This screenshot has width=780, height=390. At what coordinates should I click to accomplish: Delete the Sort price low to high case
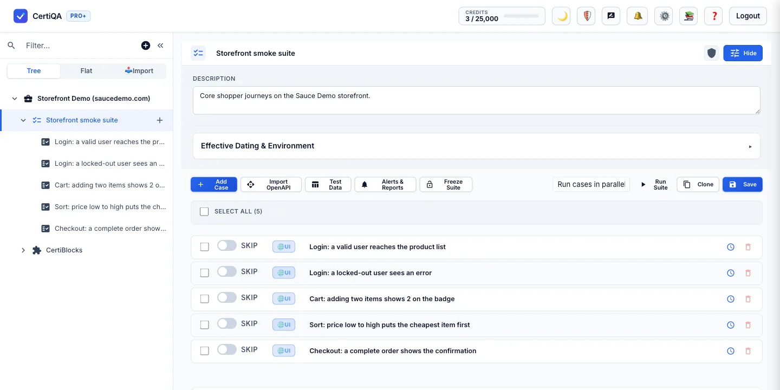coord(748,325)
